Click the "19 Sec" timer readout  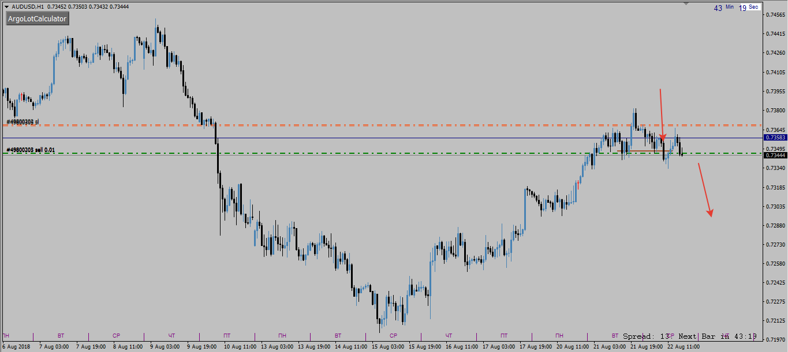749,7
